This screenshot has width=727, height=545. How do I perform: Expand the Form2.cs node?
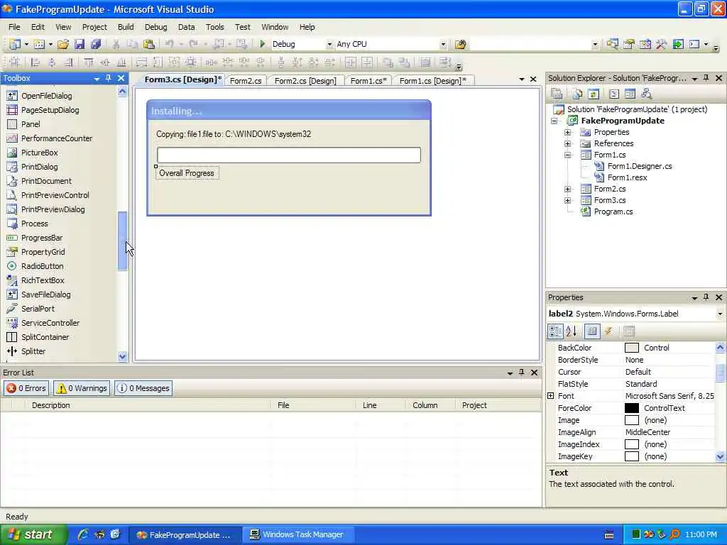567,189
